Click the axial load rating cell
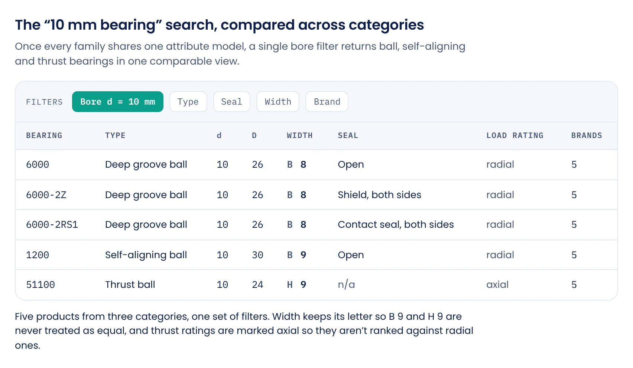Screen dimensions: 633x368 point(497,285)
